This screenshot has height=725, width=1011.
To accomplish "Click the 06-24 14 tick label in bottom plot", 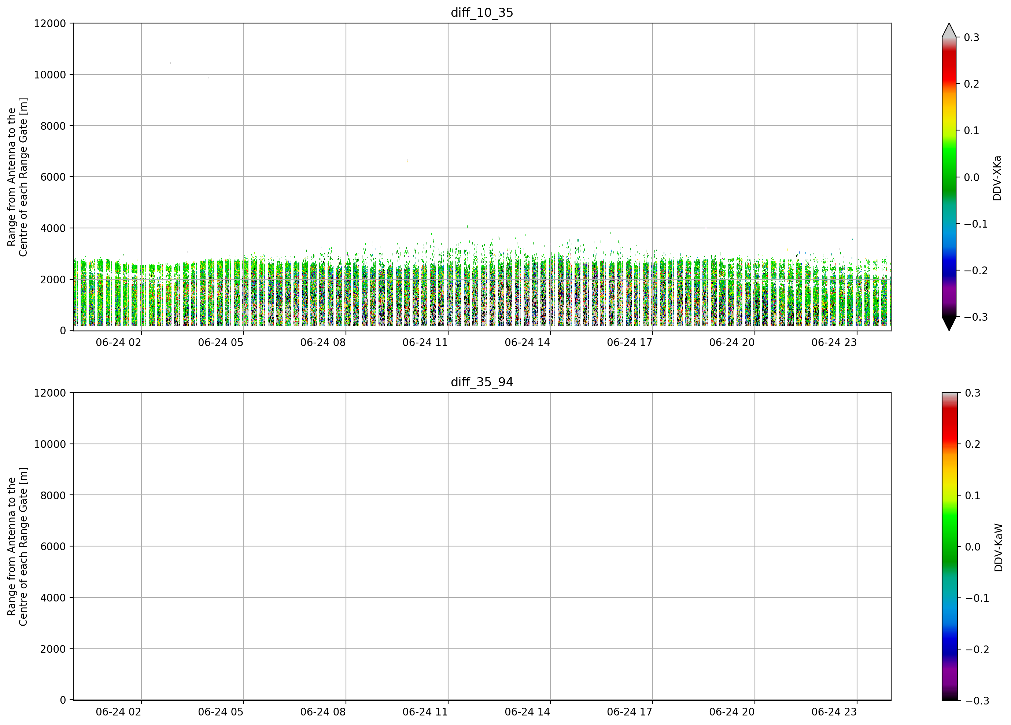I will pos(527,712).
